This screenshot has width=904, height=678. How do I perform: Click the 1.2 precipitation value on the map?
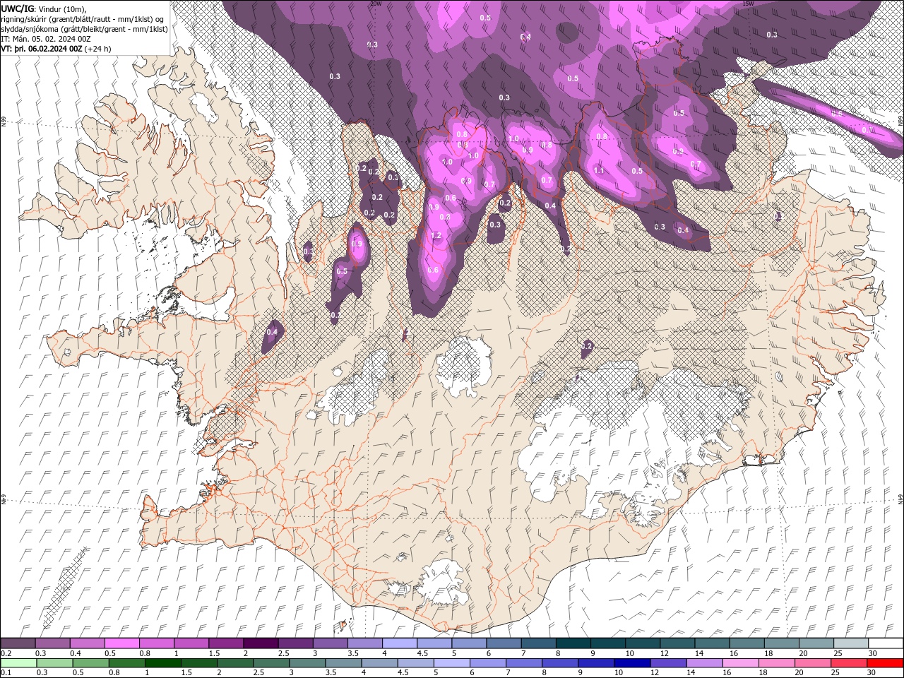pyautogui.click(x=436, y=235)
